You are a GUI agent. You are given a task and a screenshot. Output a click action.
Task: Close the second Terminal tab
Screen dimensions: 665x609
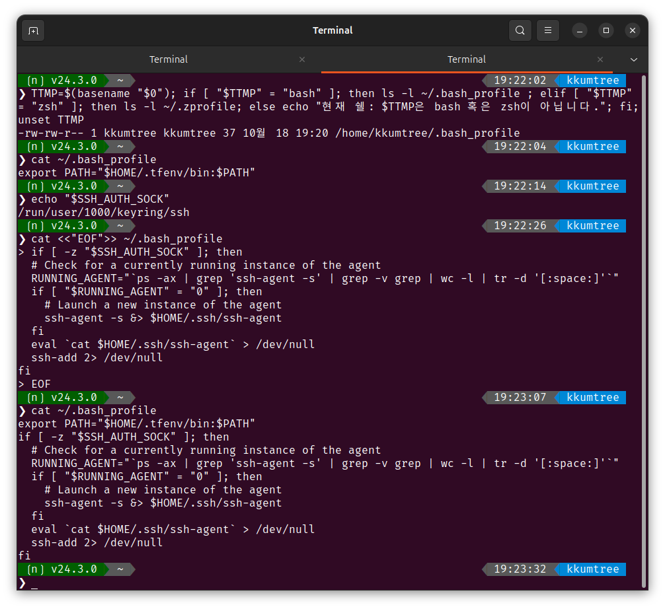click(600, 59)
